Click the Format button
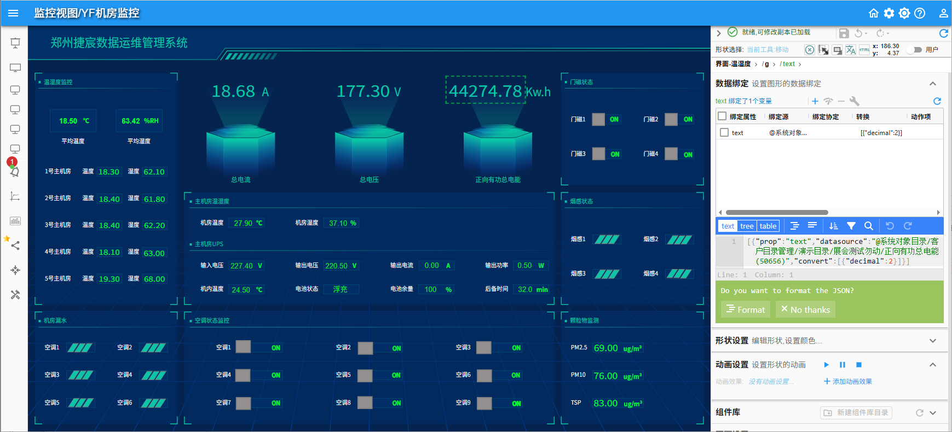Screen dimensions: 952x432 [746, 310]
